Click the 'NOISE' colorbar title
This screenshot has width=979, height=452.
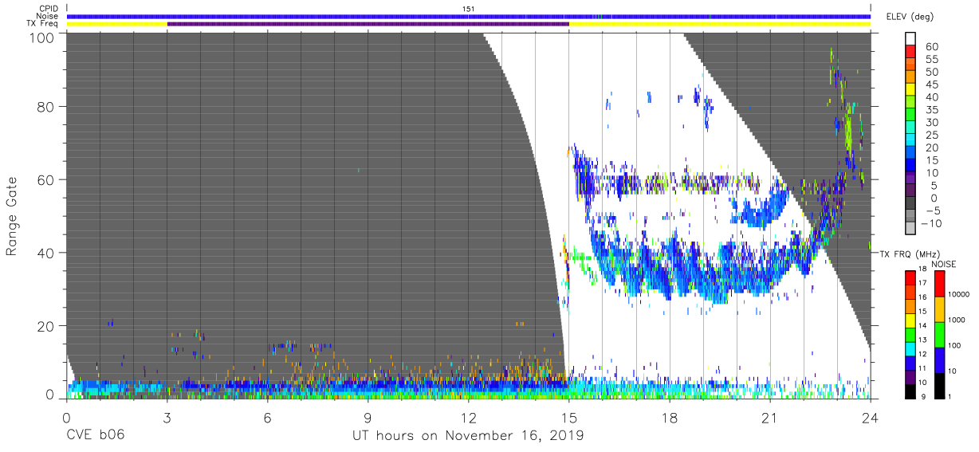[943, 264]
